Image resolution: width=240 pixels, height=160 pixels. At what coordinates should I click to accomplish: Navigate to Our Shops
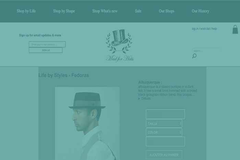166,11
